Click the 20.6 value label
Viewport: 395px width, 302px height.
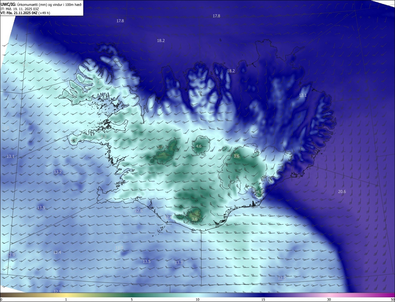342,192
